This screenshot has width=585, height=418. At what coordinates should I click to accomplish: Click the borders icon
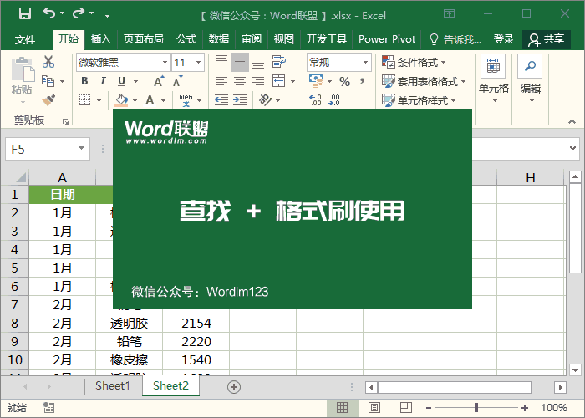pyautogui.click(x=85, y=100)
